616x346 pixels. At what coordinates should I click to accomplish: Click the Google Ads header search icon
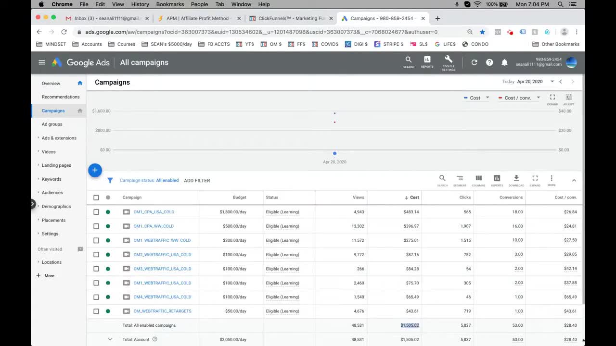click(409, 60)
